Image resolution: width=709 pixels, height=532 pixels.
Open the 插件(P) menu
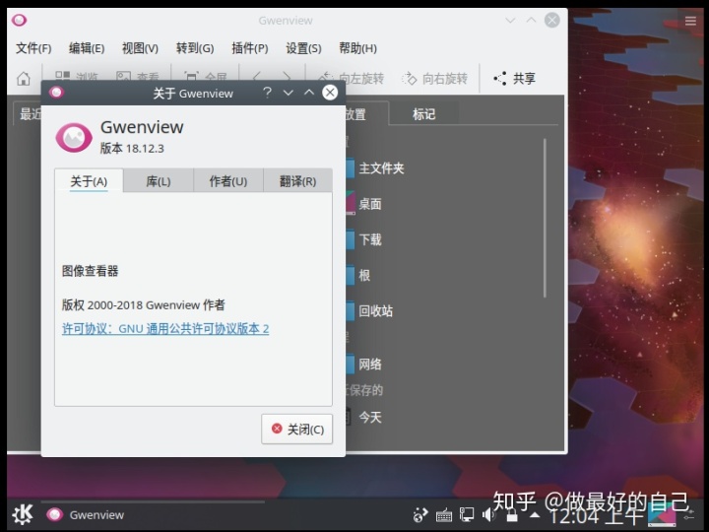249,48
